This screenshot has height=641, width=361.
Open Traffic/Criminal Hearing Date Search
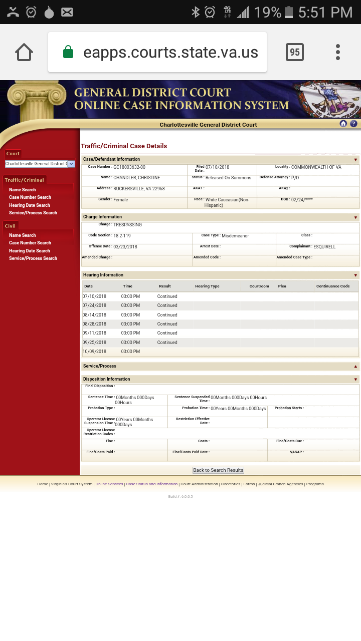click(30, 205)
